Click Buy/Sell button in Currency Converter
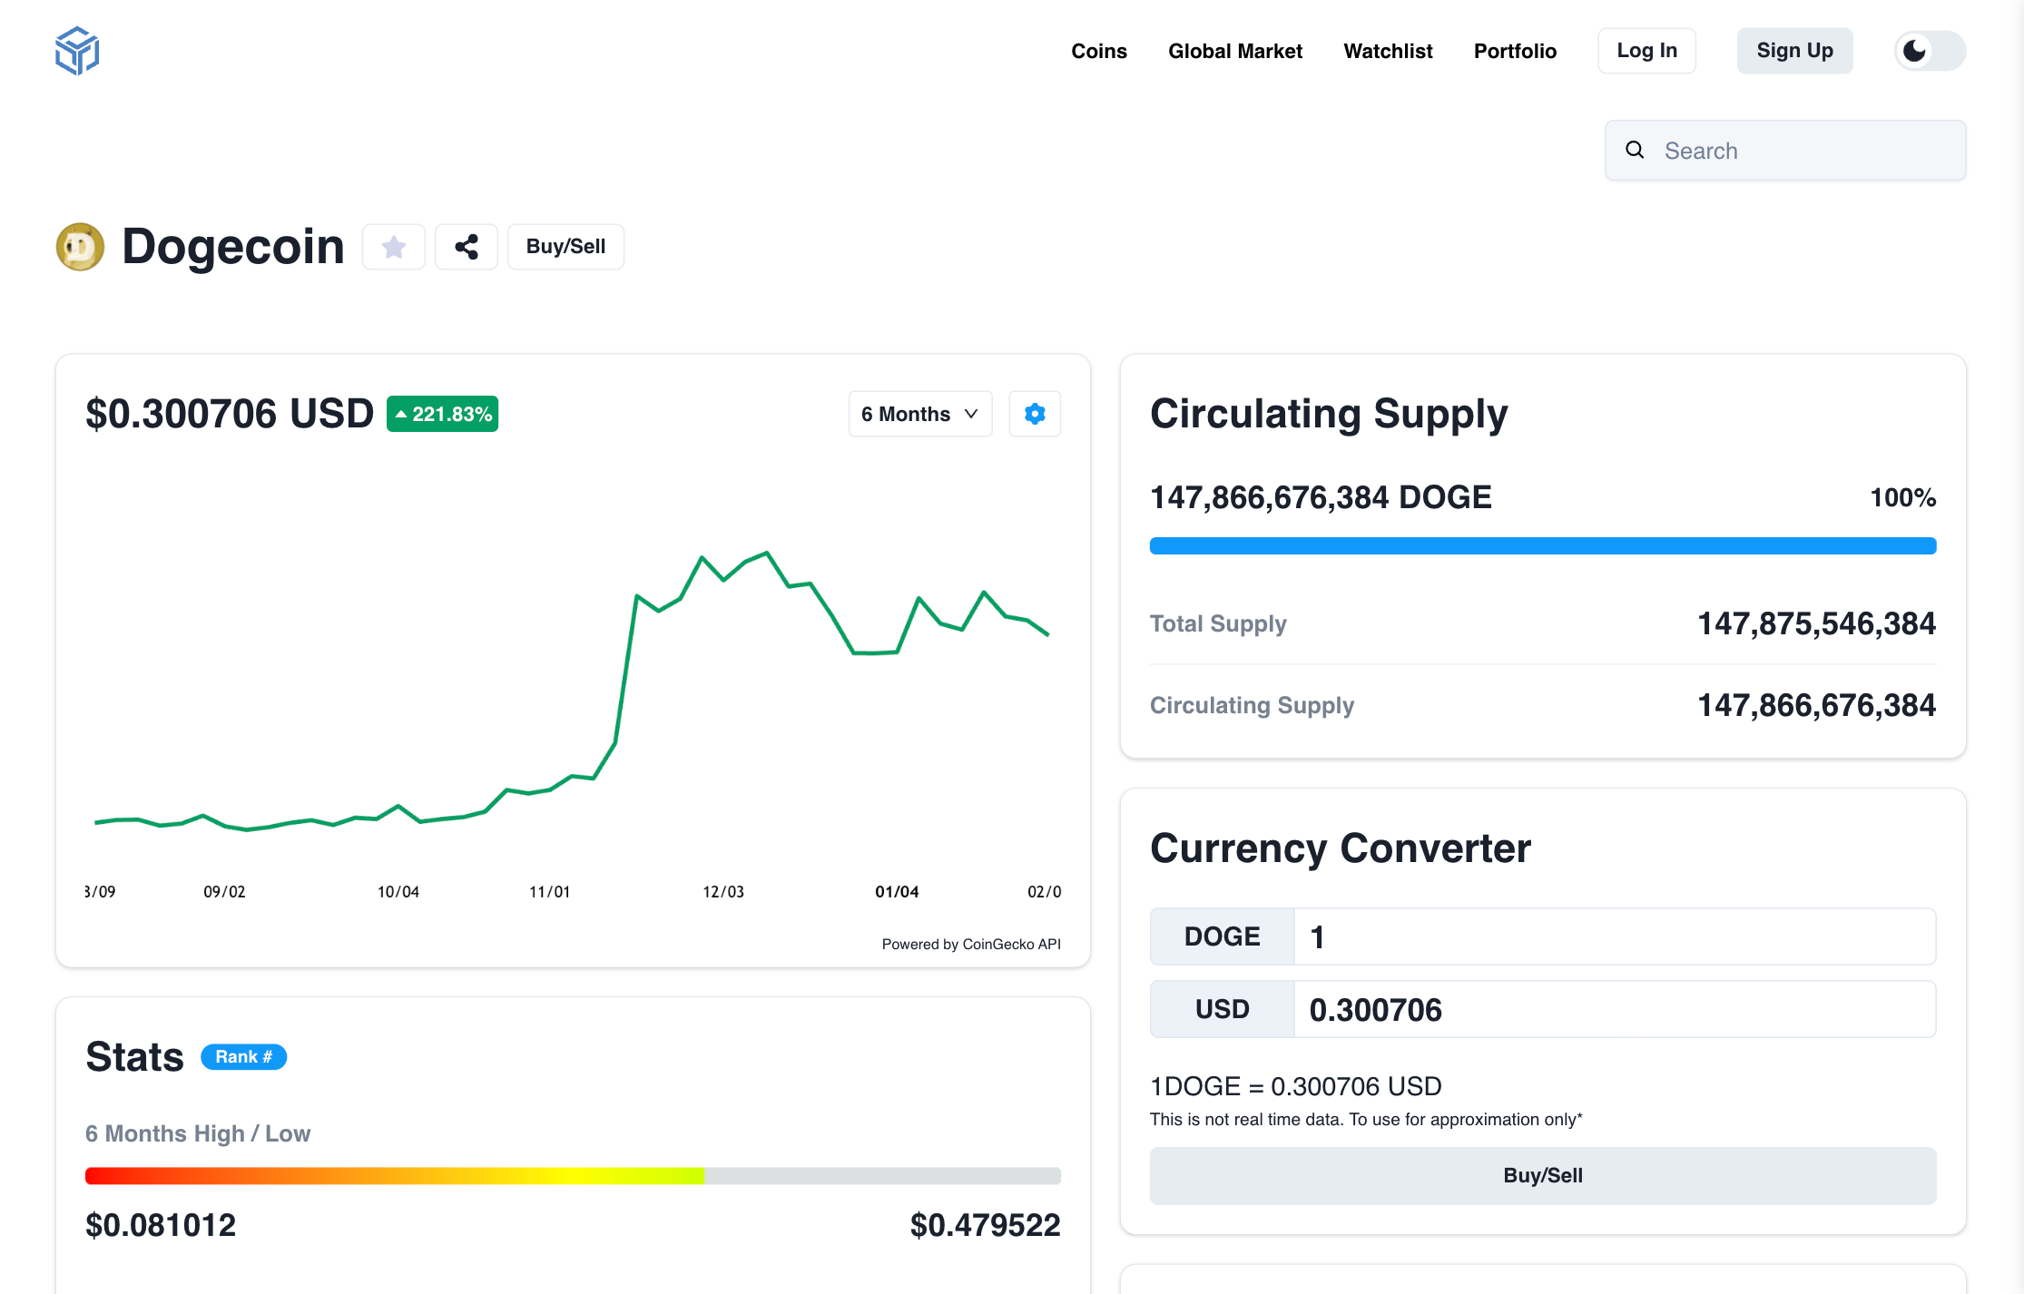 pyautogui.click(x=1542, y=1176)
